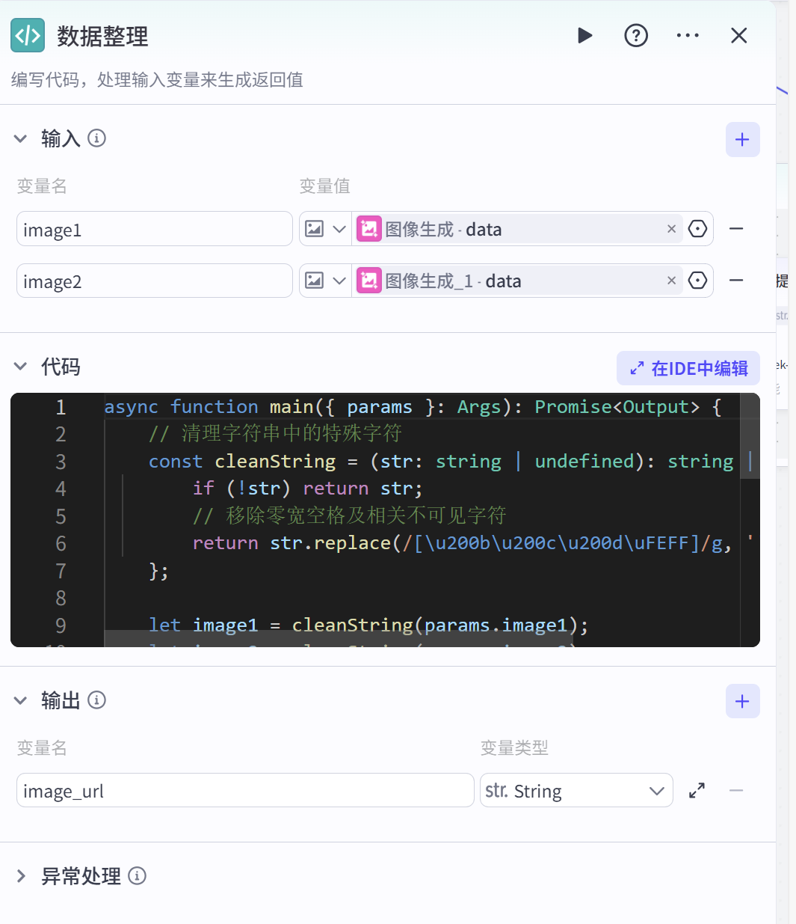Screen dimensions: 796x924
Task: Remove the image_url output row
Action: point(736,791)
